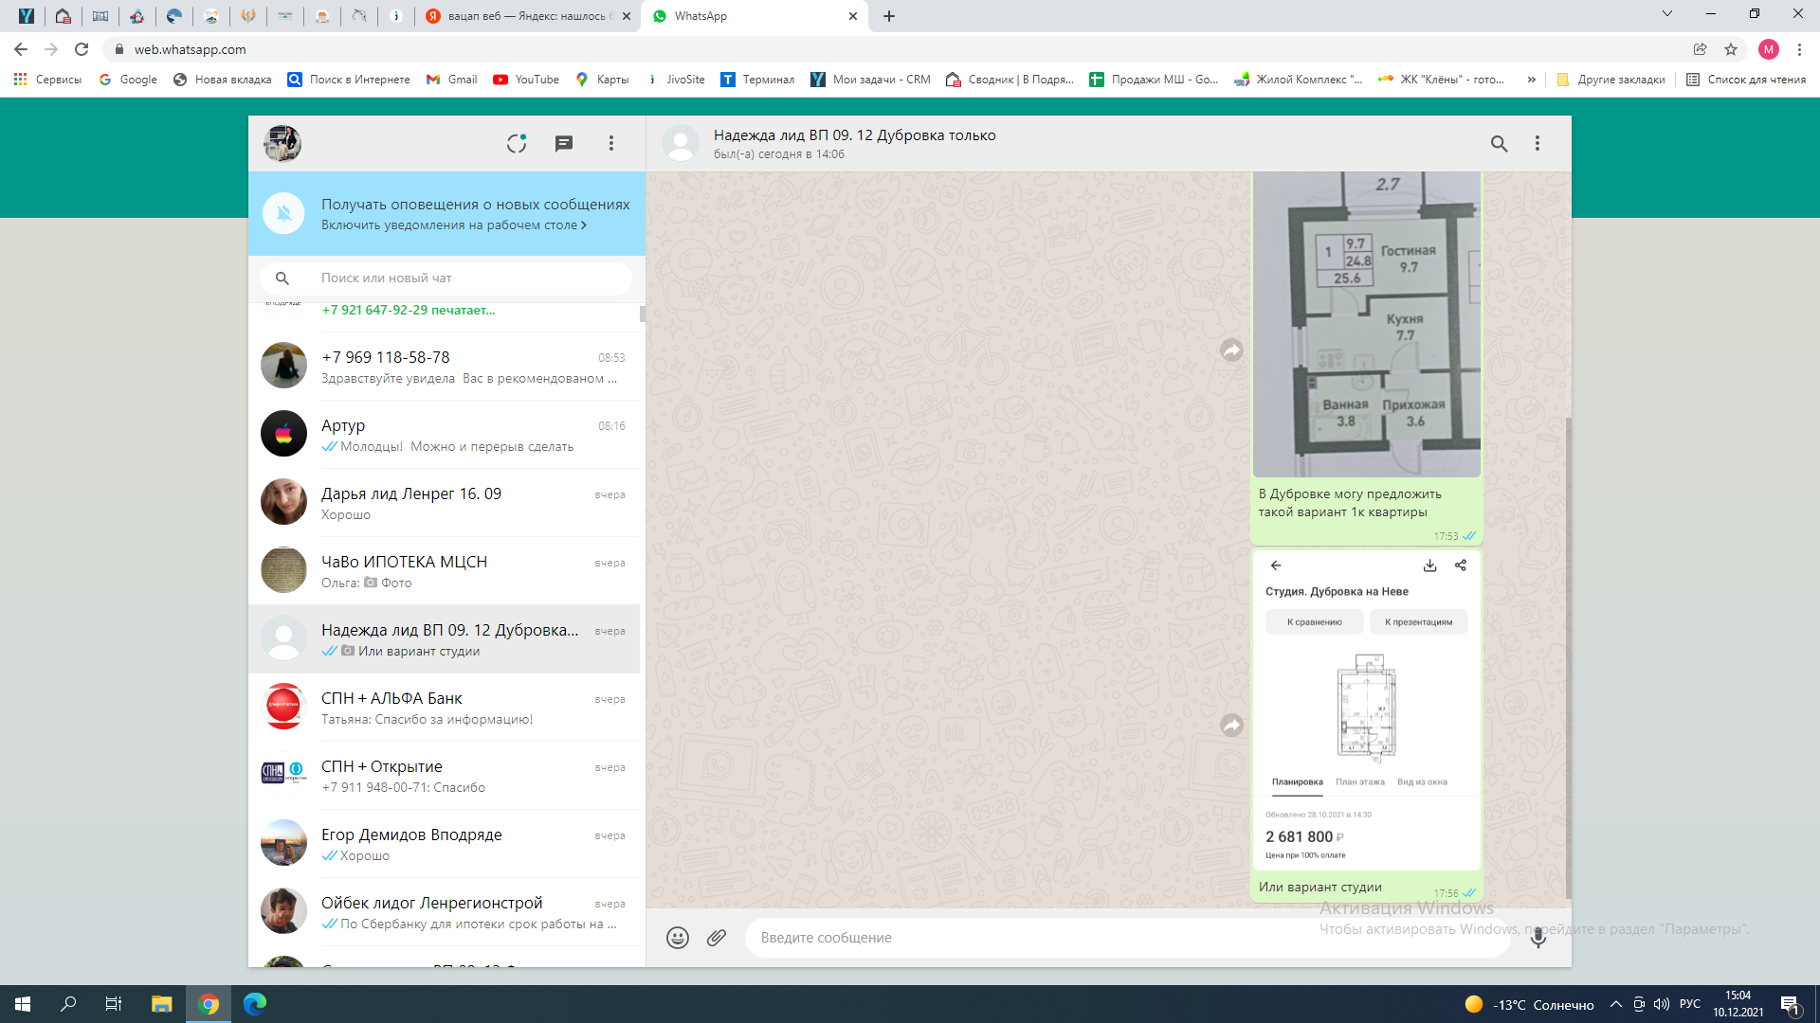Screen dimensions: 1820x1023
Task: Open chat options three-dot menu
Action: point(1538,143)
